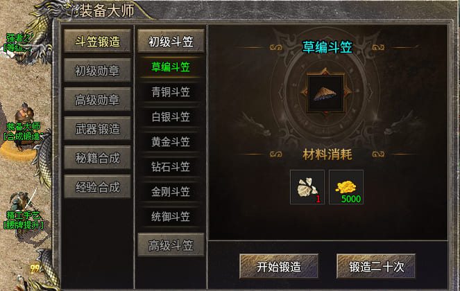Open 秘籍合成 category
Viewport: 460px width, 291px height.
click(x=97, y=158)
